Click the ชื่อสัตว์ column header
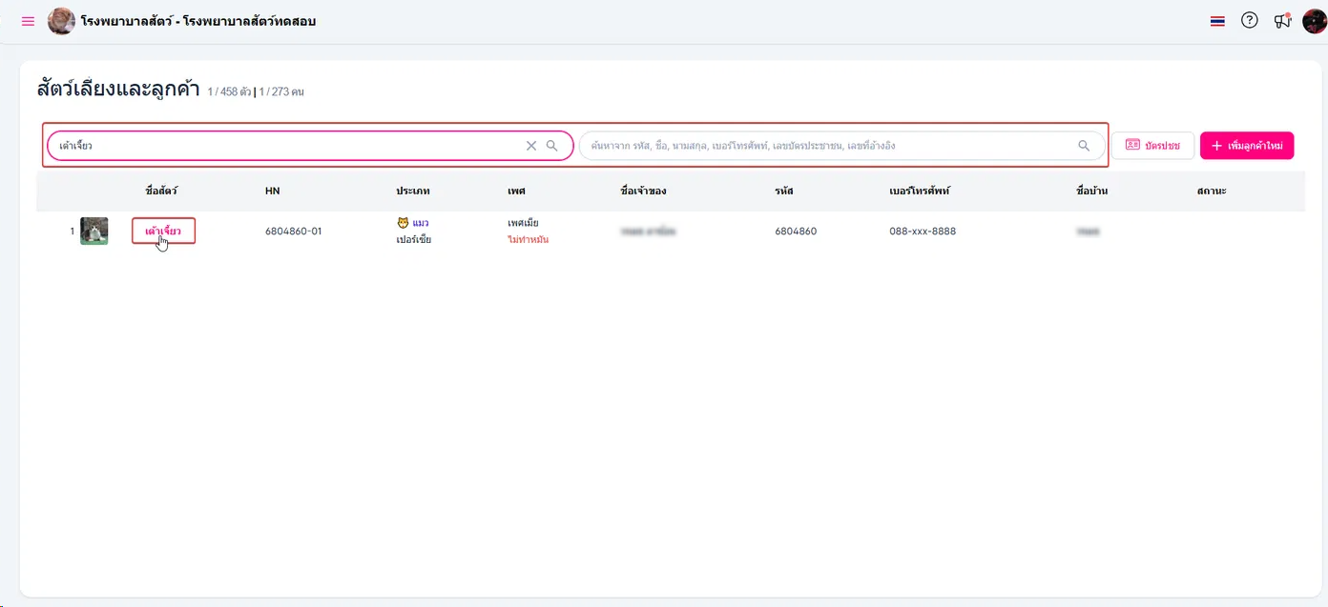The height and width of the screenshot is (607, 1328). pos(161,192)
